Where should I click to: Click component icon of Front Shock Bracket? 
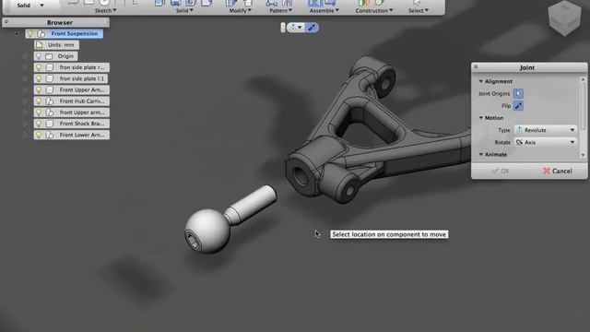pyautogui.click(x=50, y=124)
